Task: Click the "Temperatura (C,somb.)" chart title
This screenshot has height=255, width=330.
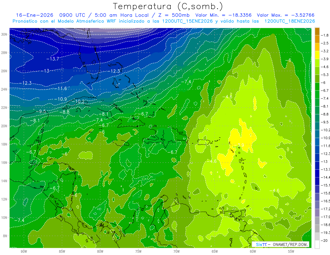Action: 168,6
